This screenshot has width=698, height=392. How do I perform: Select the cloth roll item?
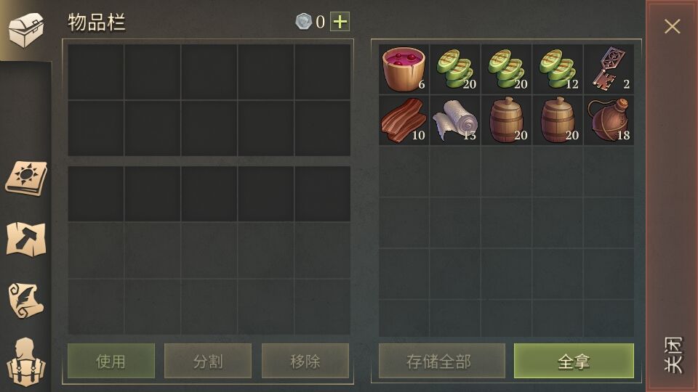click(455, 120)
